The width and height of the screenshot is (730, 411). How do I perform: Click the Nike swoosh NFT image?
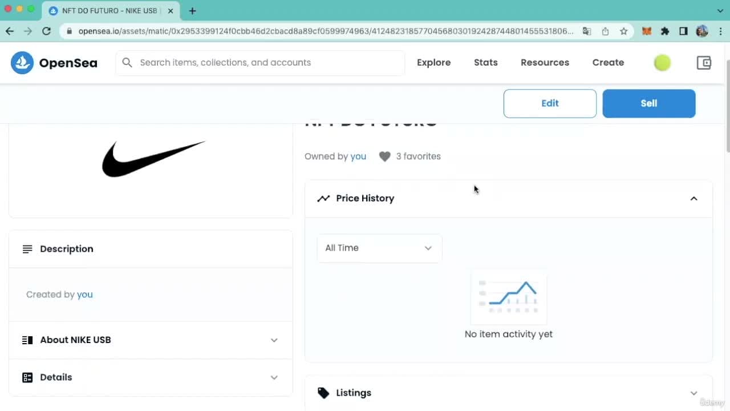(153, 159)
